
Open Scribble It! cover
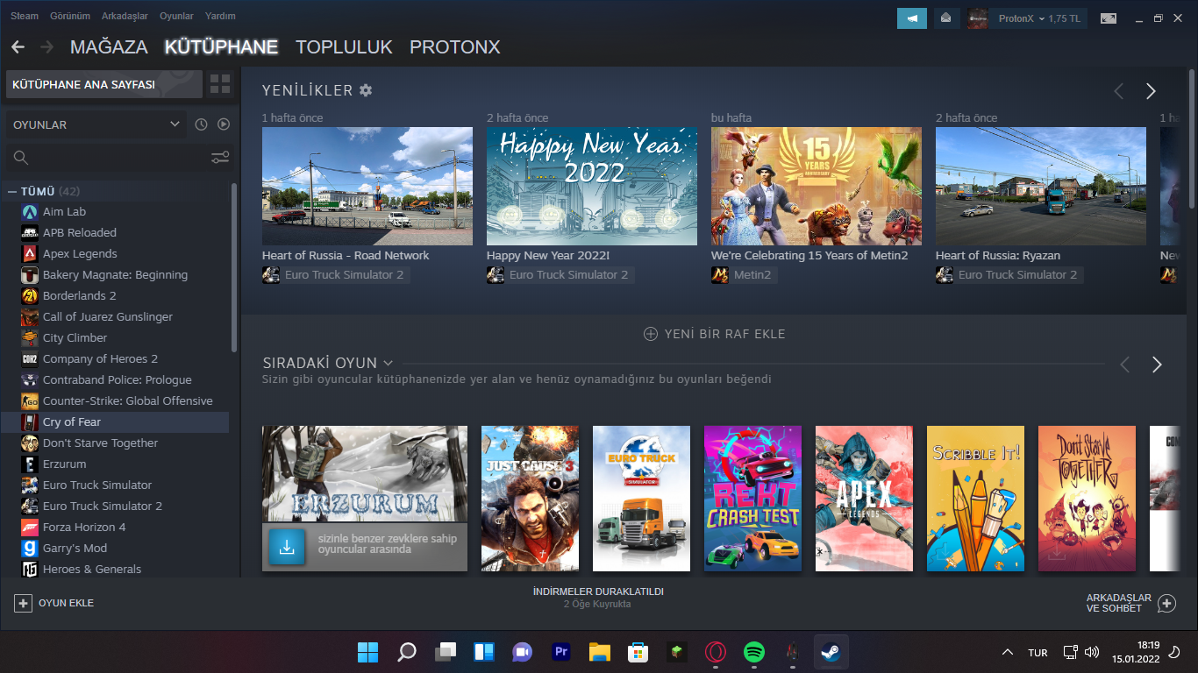tap(975, 499)
